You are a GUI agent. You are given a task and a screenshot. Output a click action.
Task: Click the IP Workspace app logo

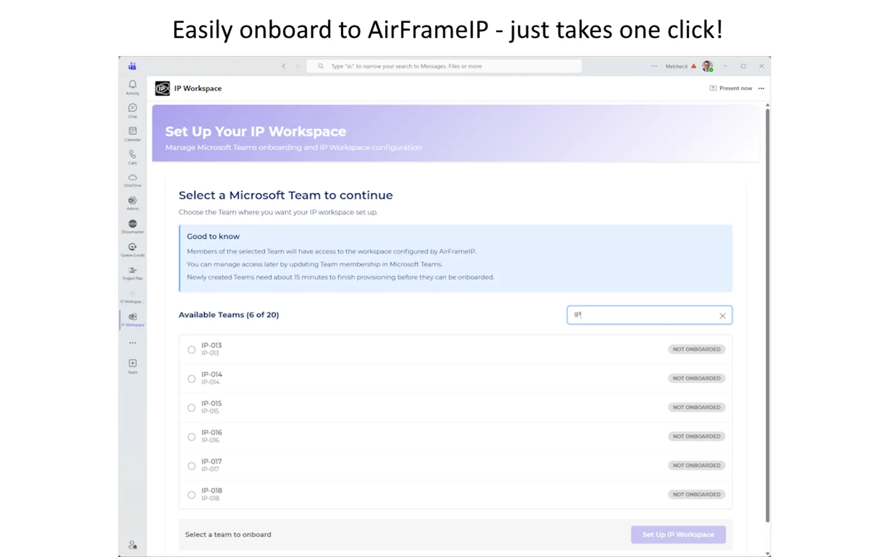point(163,89)
